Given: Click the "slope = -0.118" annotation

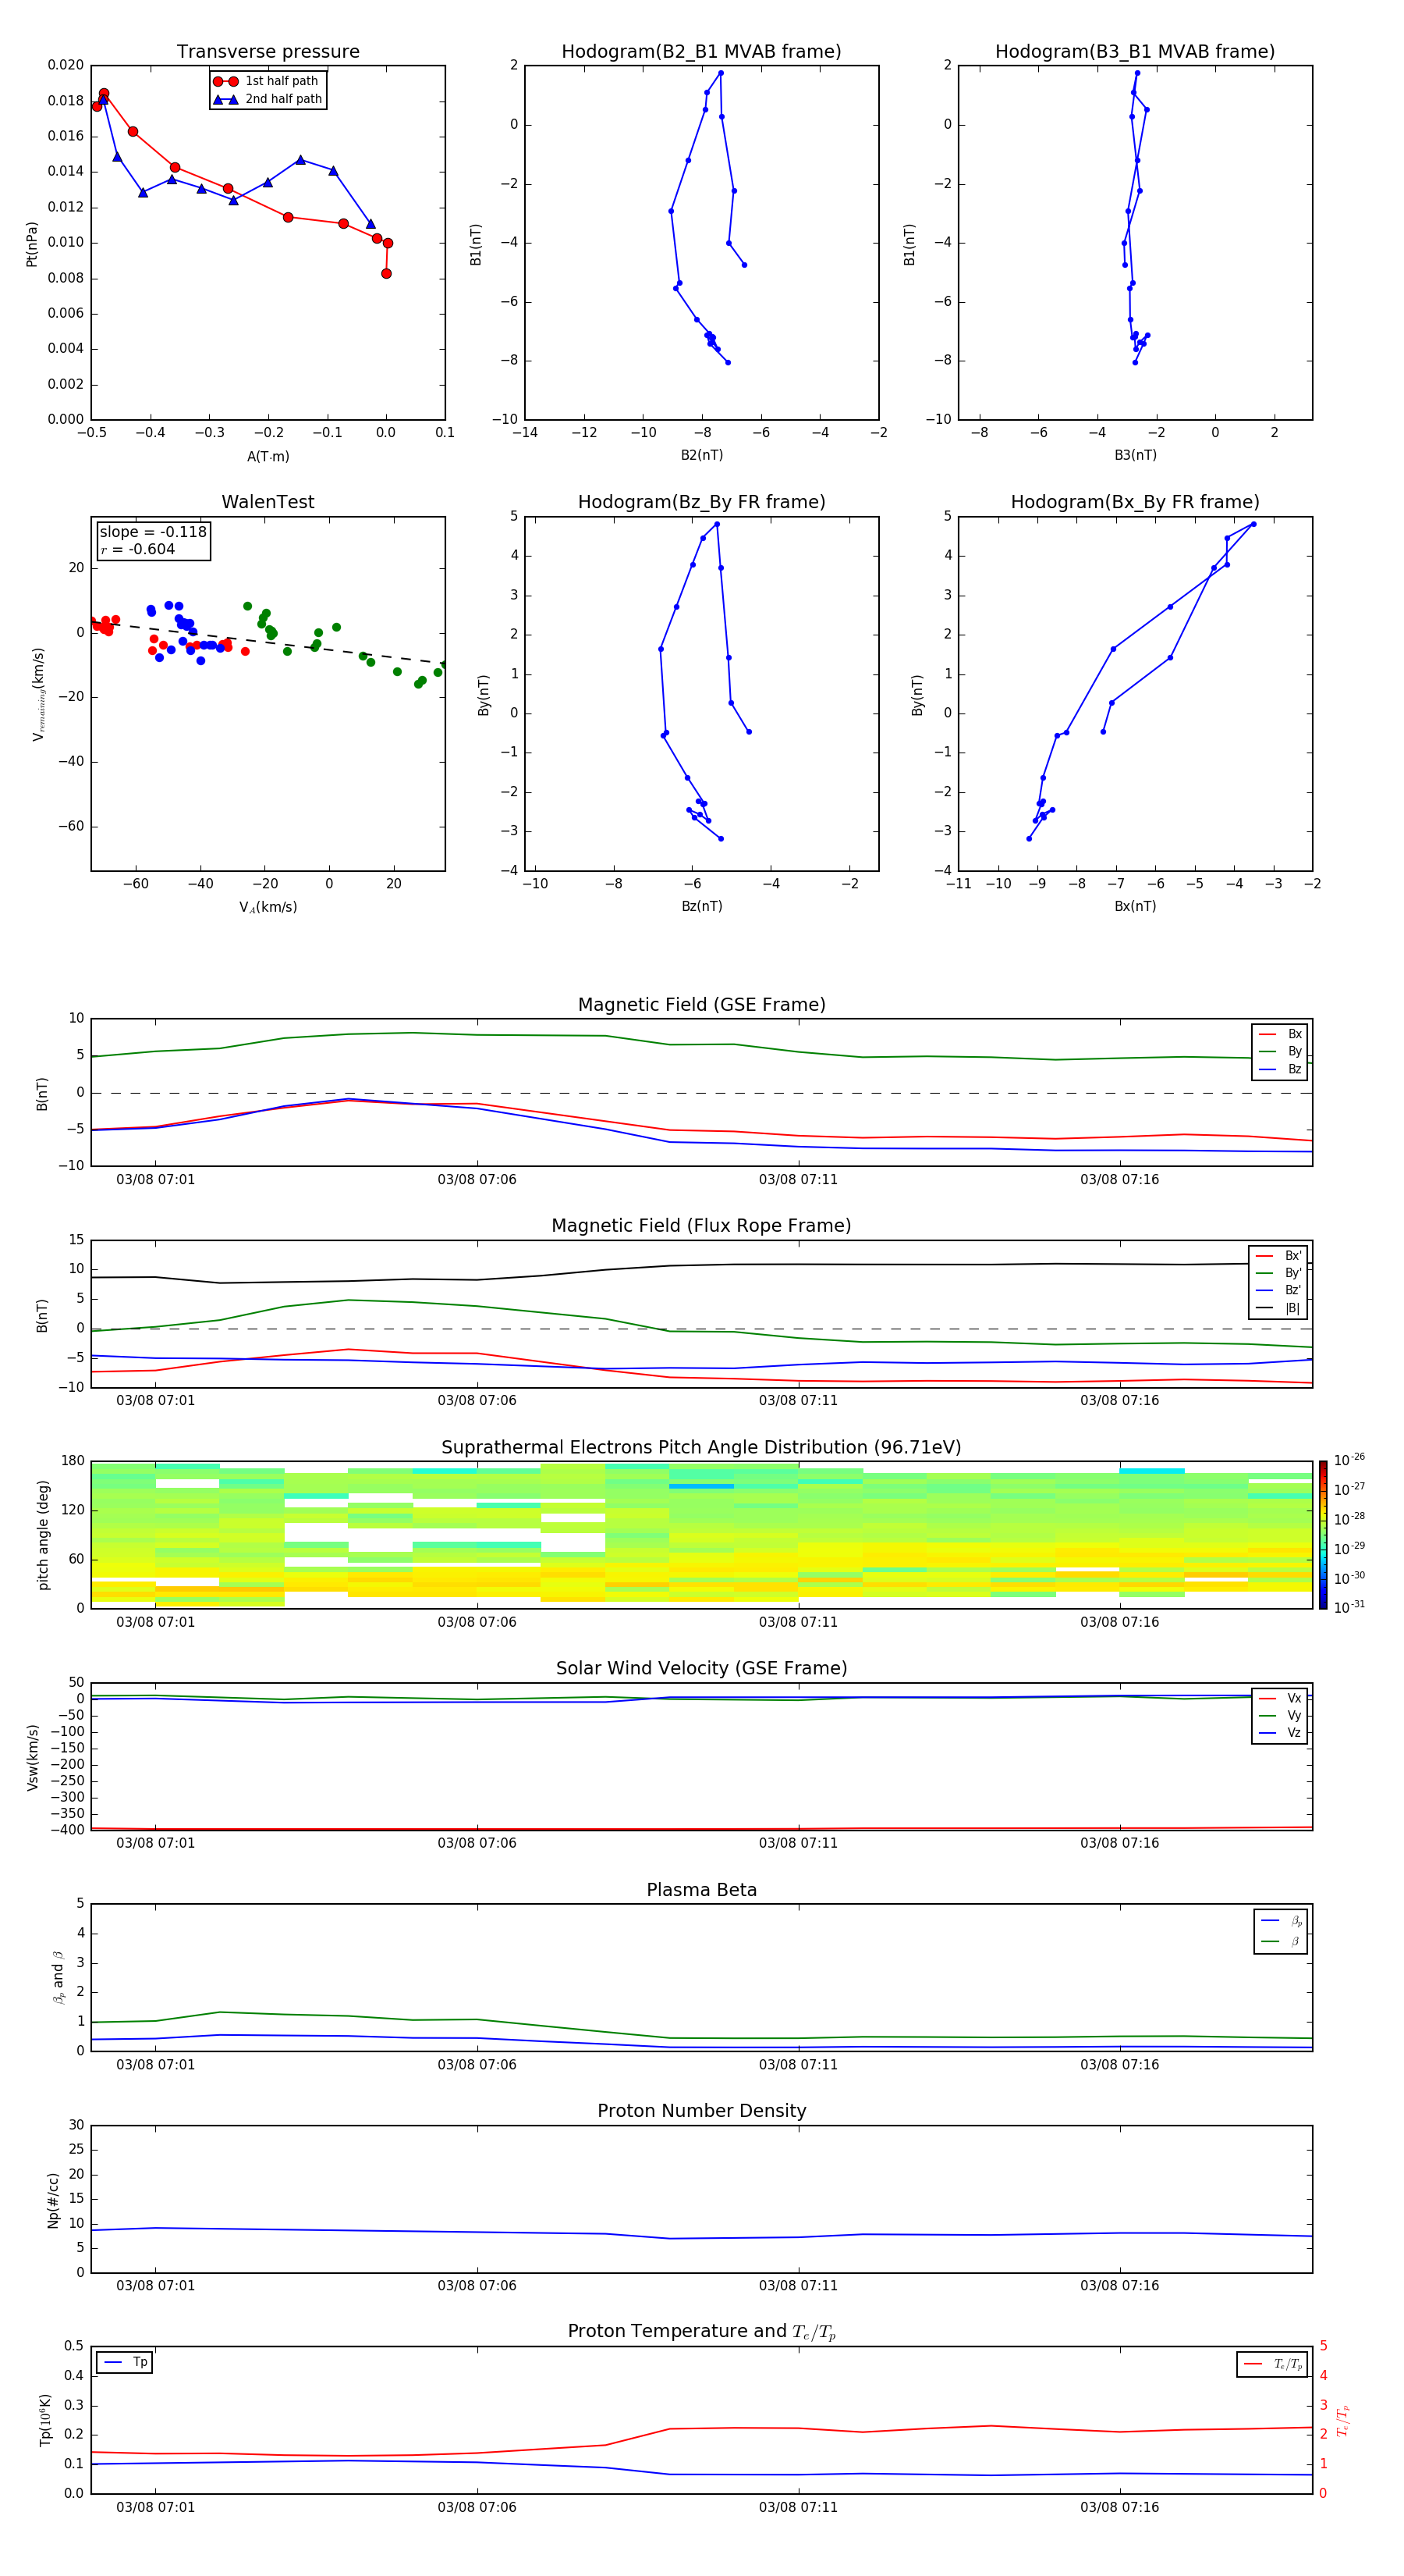Looking at the screenshot, I should pos(153,532).
